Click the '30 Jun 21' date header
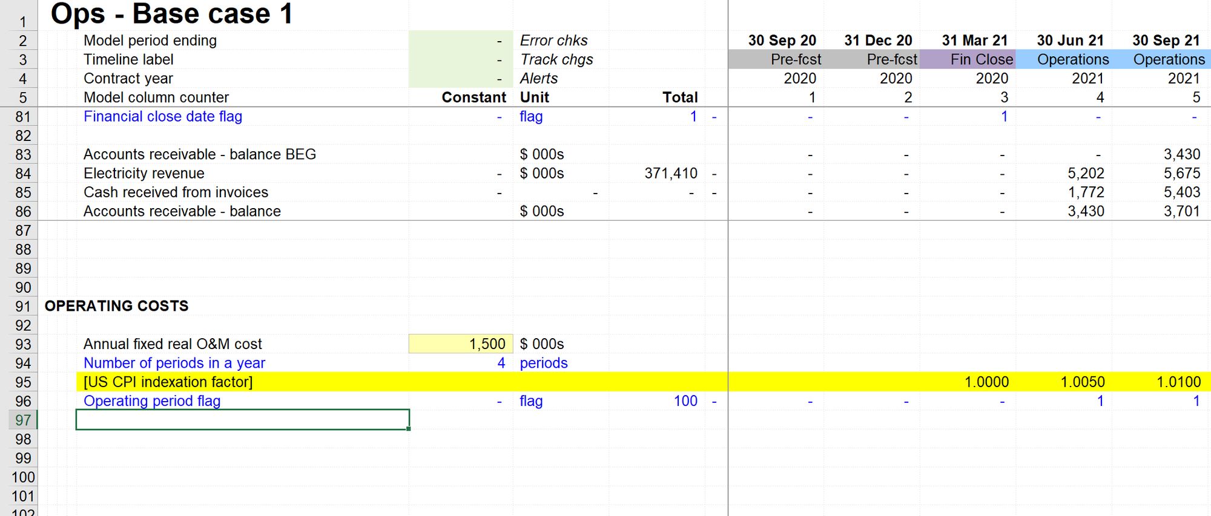 1070,41
